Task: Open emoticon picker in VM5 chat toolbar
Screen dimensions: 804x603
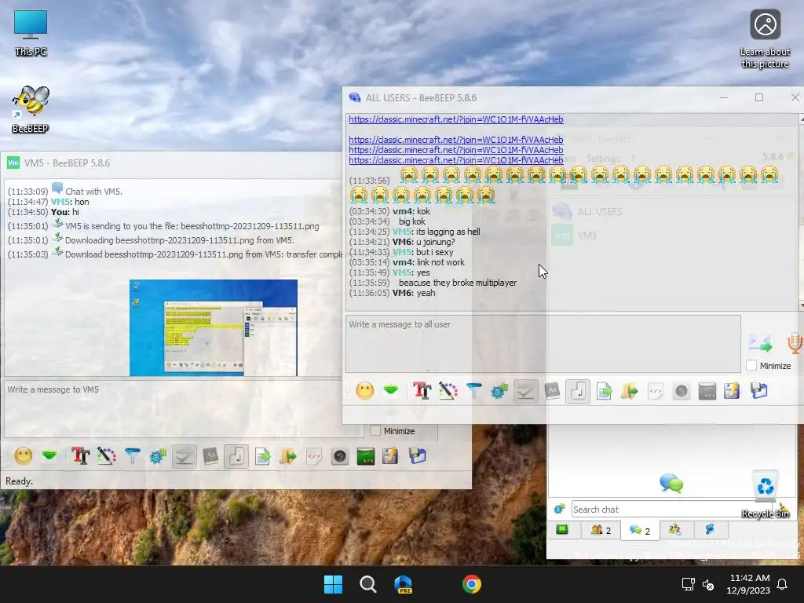Action: tap(24, 456)
